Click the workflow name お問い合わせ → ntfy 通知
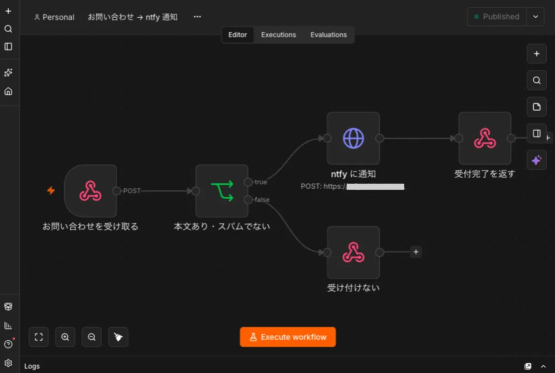The image size is (555, 373). click(132, 17)
